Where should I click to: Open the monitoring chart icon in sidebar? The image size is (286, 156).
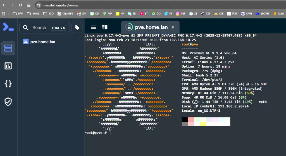click(8, 66)
